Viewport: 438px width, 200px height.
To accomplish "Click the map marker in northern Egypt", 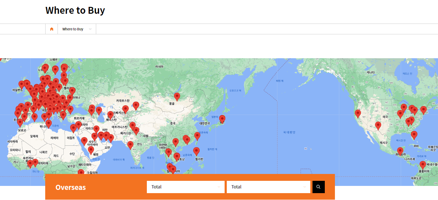I will (x=73, y=128).
